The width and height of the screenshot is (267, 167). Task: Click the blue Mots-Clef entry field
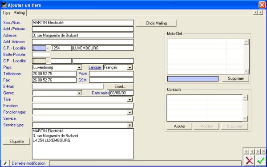pos(193,79)
